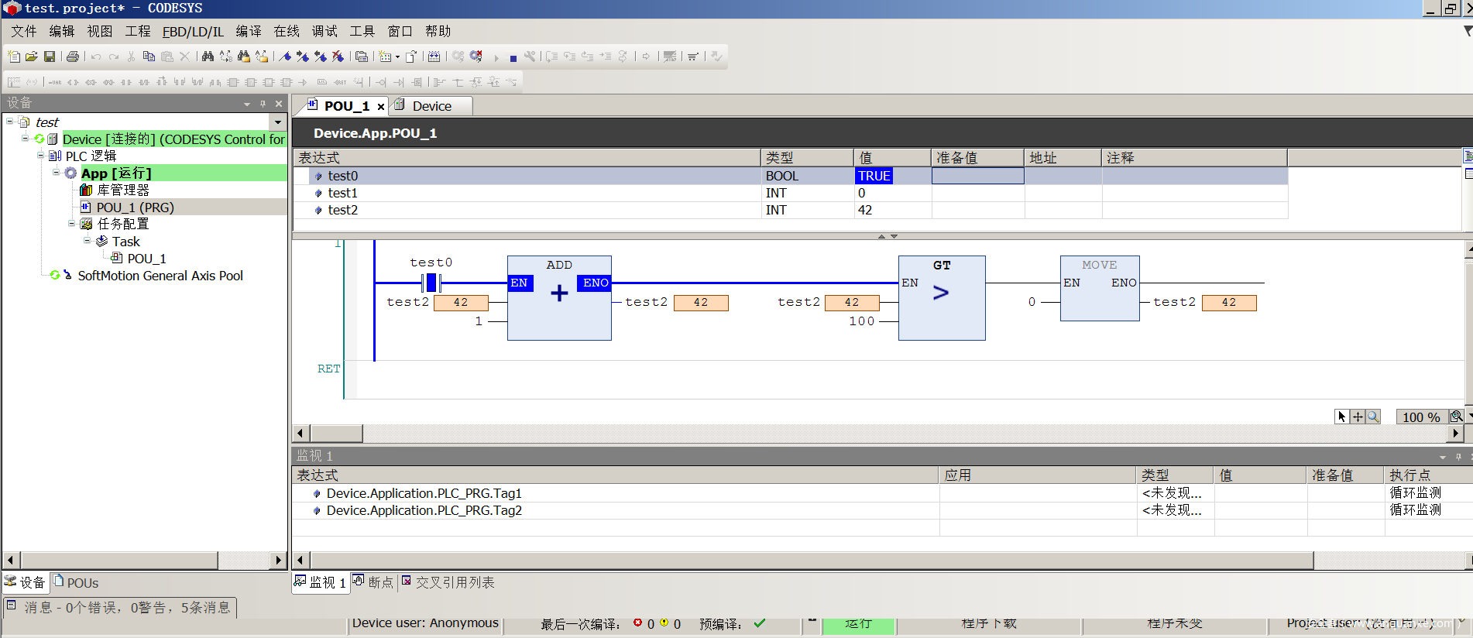This screenshot has height=638, width=1473.
Task: Click the 100 % zoom level button
Action: [1420, 417]
